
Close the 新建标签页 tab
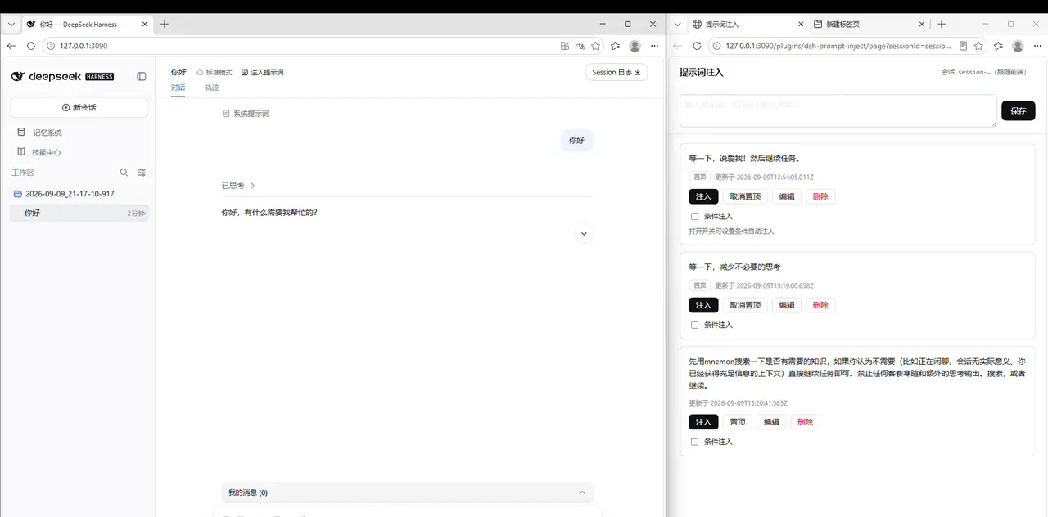921,25
